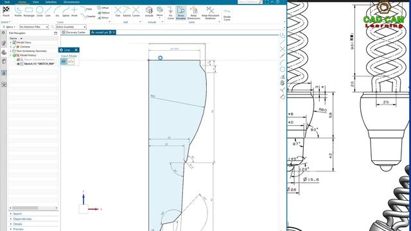The image size is (411, 231).
Task: Open resource bar settings gear
Action: 3,33
